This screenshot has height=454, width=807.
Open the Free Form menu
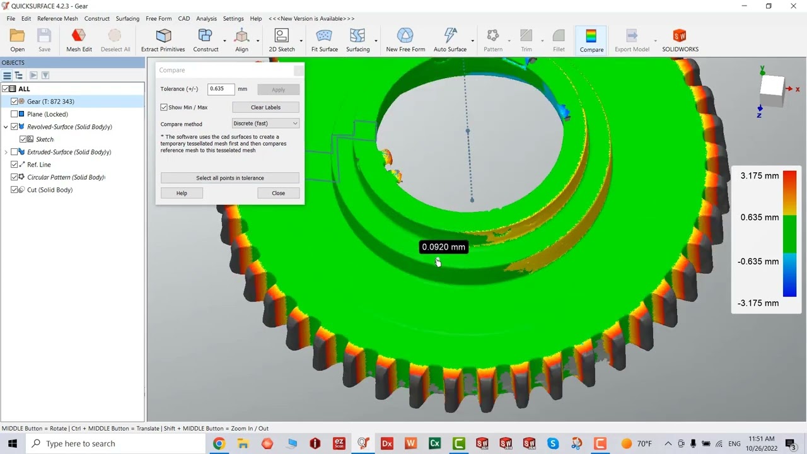pyautogui.click(x=159, y=18)
